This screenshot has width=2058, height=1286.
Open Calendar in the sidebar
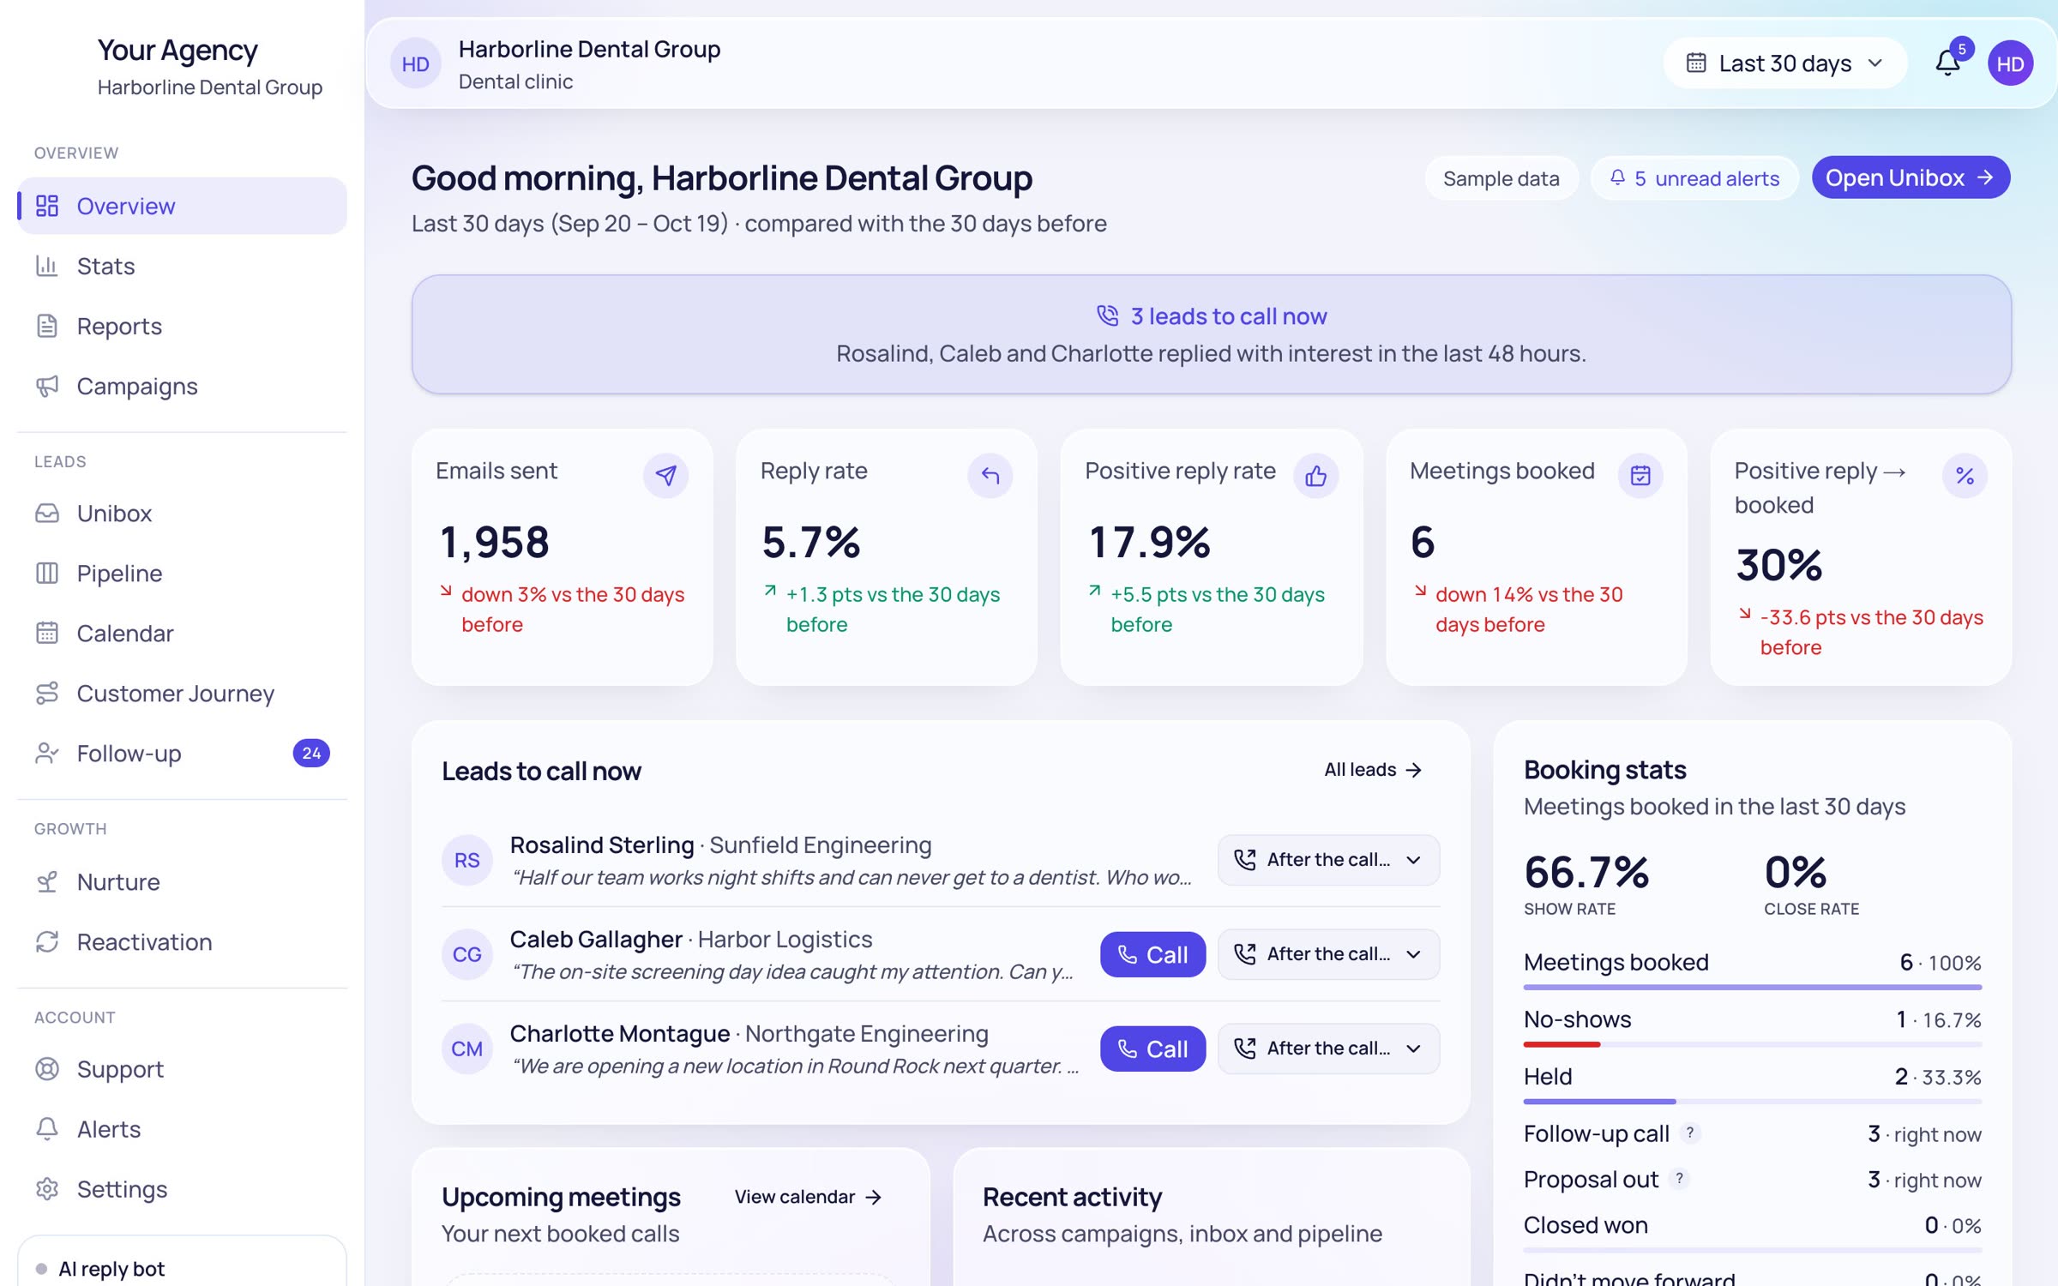click(x=182, y=633)
